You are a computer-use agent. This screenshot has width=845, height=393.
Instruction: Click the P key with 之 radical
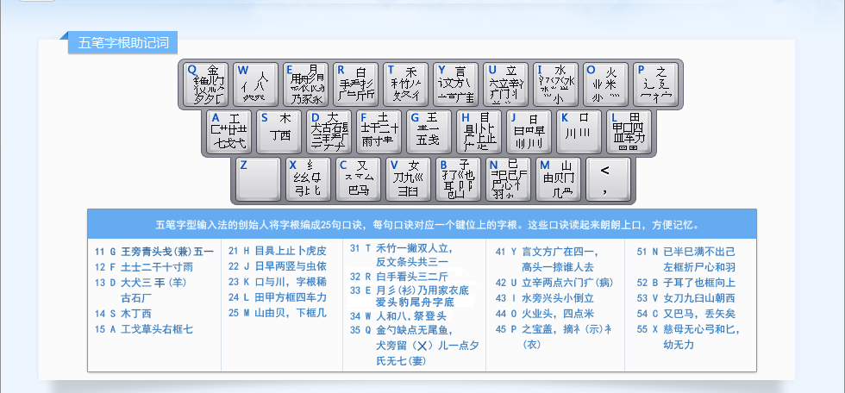click(x=655, y=84)
